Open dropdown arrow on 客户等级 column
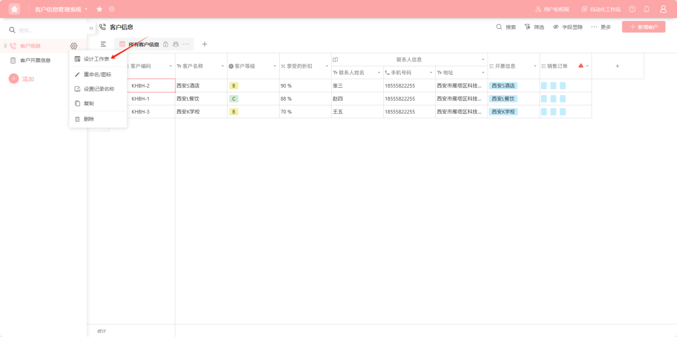Viewport: 677px width, 337px height. [x=275, y=66]
